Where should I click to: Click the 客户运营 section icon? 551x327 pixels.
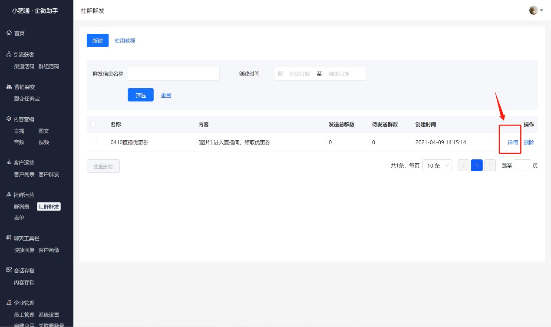pos(9,162)
